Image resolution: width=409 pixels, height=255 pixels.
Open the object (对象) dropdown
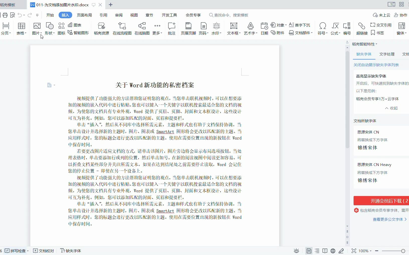pos(279,25)
